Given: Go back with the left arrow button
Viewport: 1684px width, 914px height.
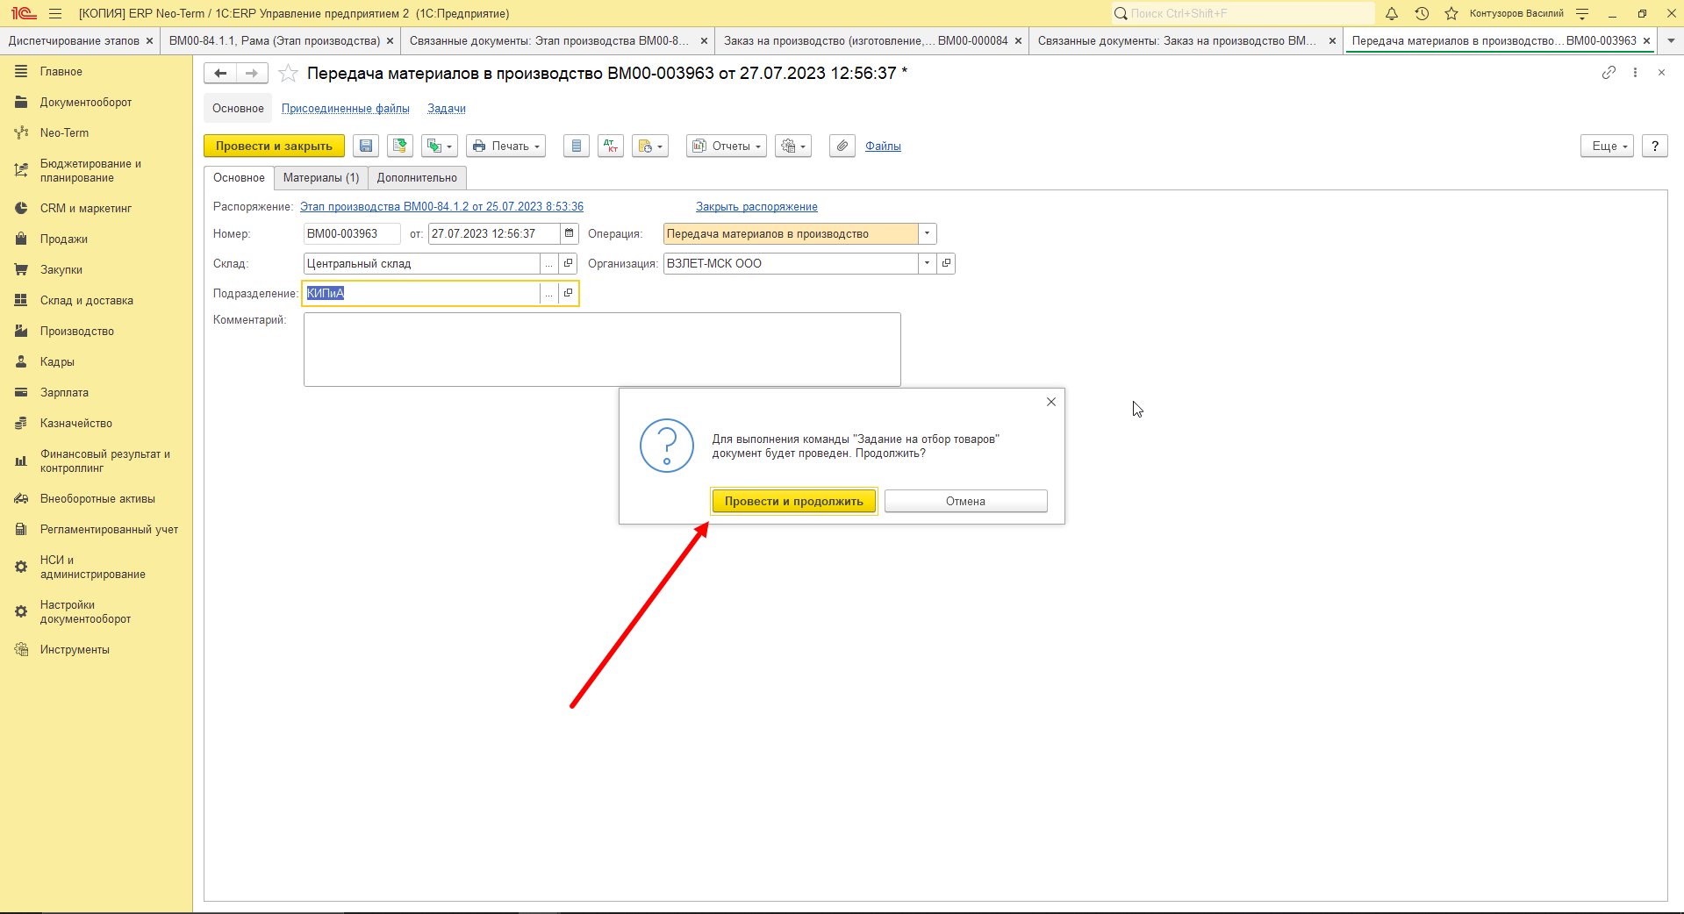Looking at the screenshot, I should point(220,74).
